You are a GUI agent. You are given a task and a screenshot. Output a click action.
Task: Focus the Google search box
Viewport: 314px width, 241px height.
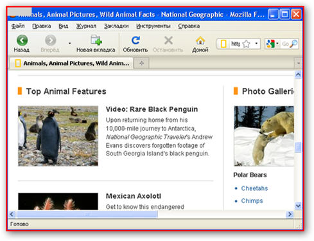pyautogui.click(x=285, y=44)
